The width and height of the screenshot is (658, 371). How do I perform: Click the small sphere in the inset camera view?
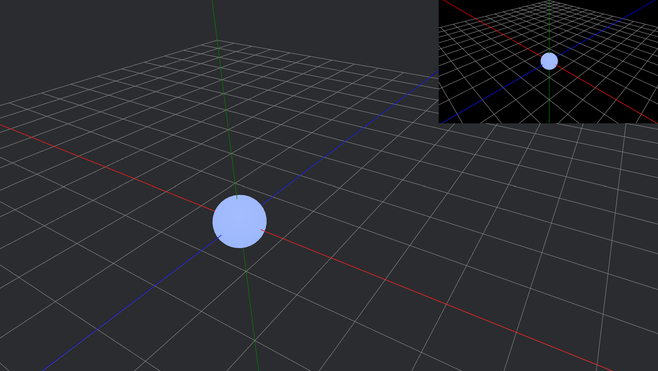pos(549,61)
